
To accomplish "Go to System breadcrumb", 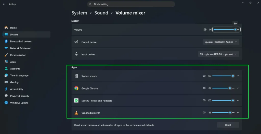I will coord(79,13).
